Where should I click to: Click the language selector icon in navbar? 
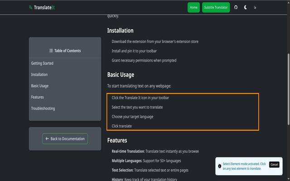(255, 7)
